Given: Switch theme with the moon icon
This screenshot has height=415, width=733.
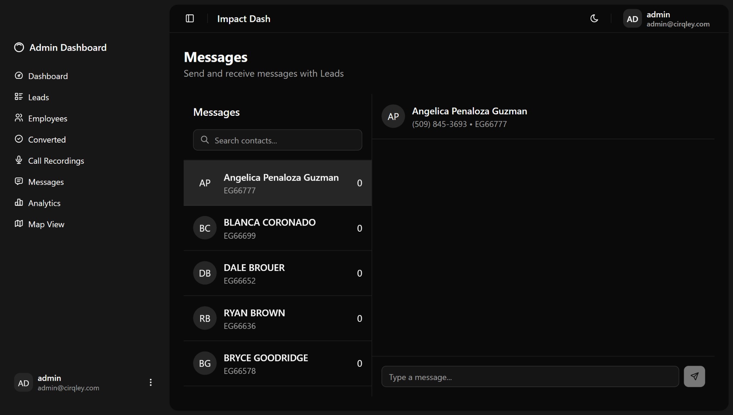Looking at the screenshot, I should pyautogui.click(x=594, y=19).
